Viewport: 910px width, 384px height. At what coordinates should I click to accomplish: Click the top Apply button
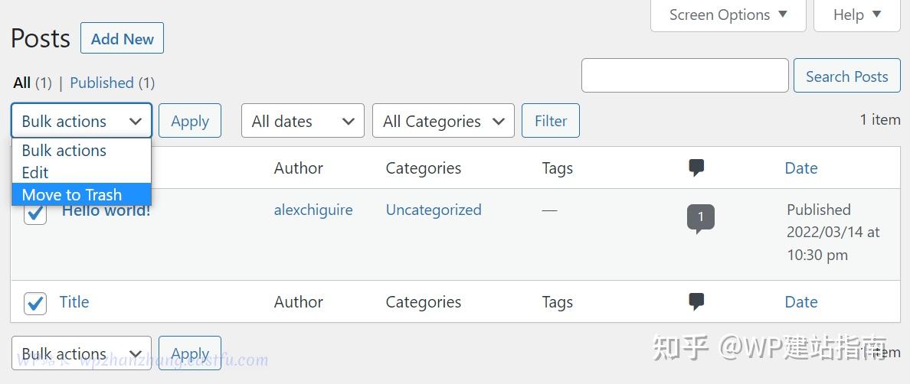190,121
